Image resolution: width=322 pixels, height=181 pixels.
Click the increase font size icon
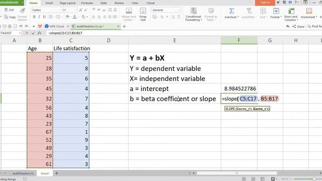(x=80, y=10)
